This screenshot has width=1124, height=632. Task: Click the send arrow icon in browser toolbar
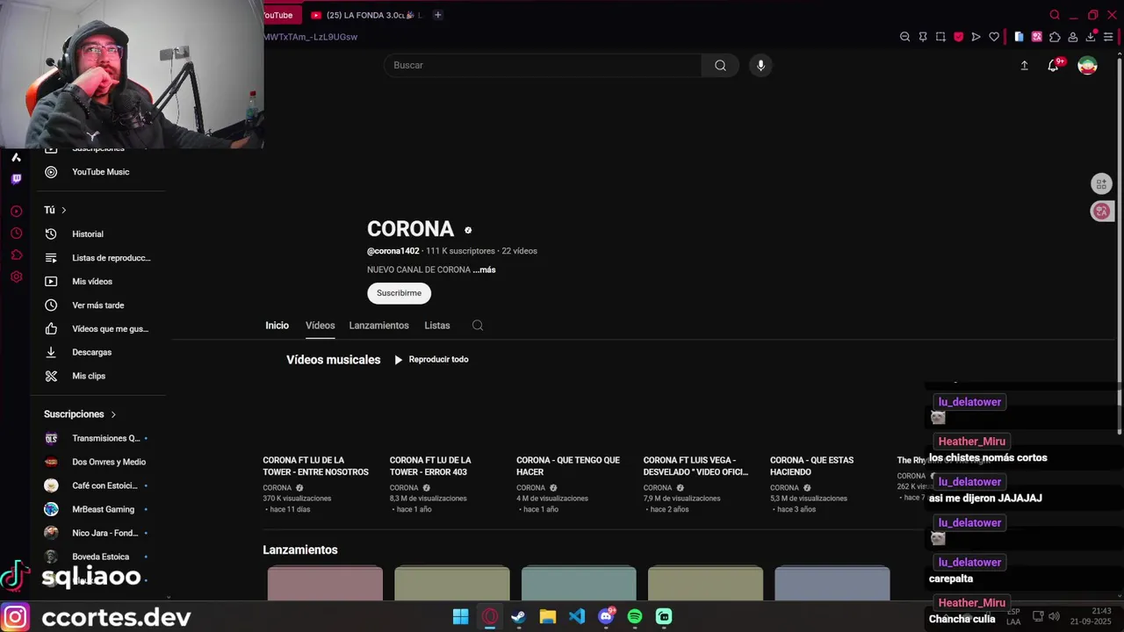coord(976,37)
